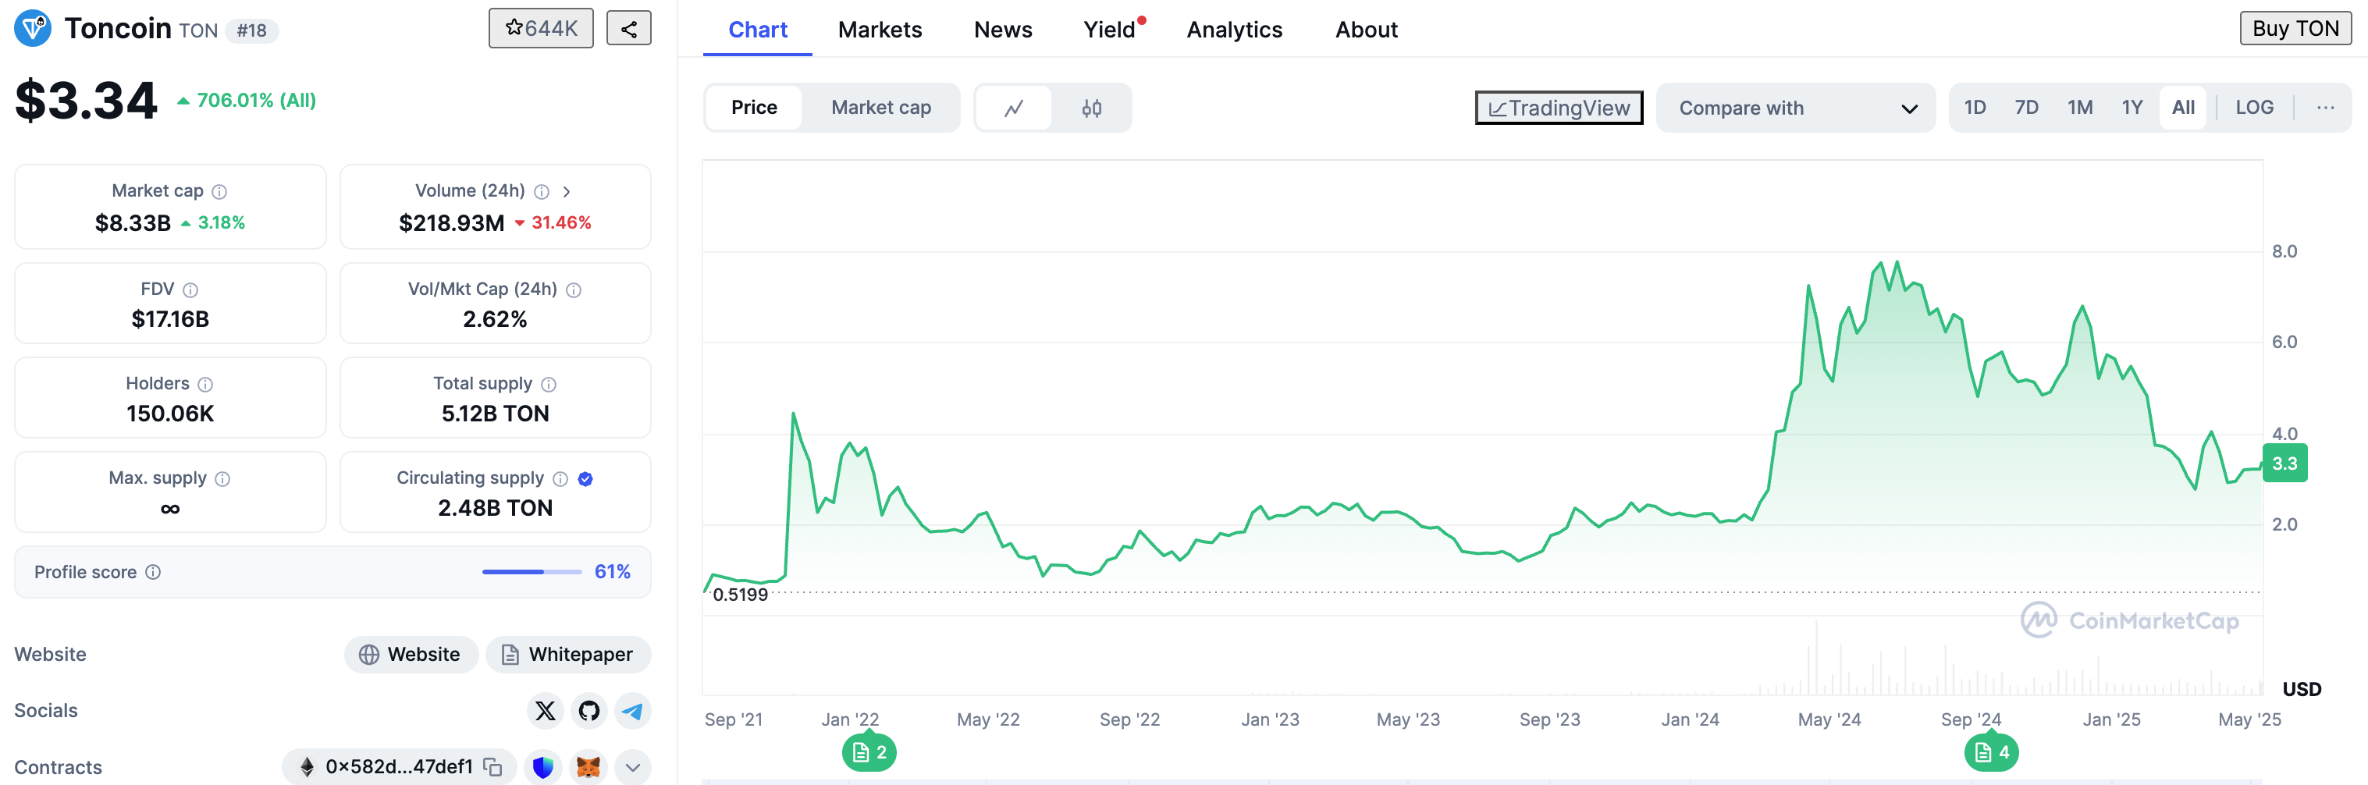Open Market cap info tooltip icon
The width and height of the screenshot is (2368, 785).
219,191
